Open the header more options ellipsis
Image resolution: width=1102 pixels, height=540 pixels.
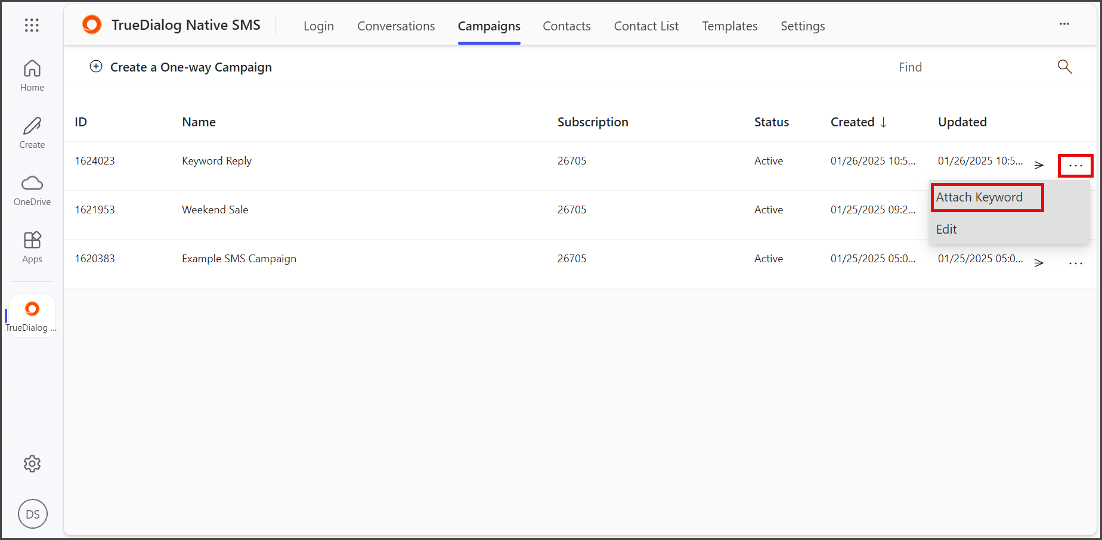coord(1064,24)
